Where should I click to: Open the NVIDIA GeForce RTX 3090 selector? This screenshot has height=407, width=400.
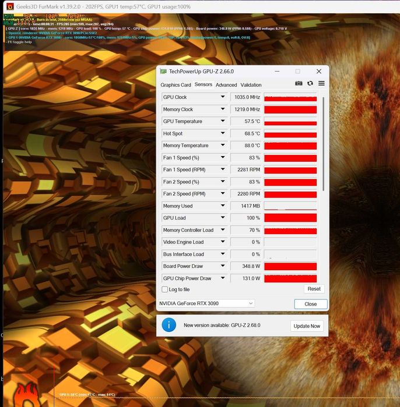coord(206,303)
